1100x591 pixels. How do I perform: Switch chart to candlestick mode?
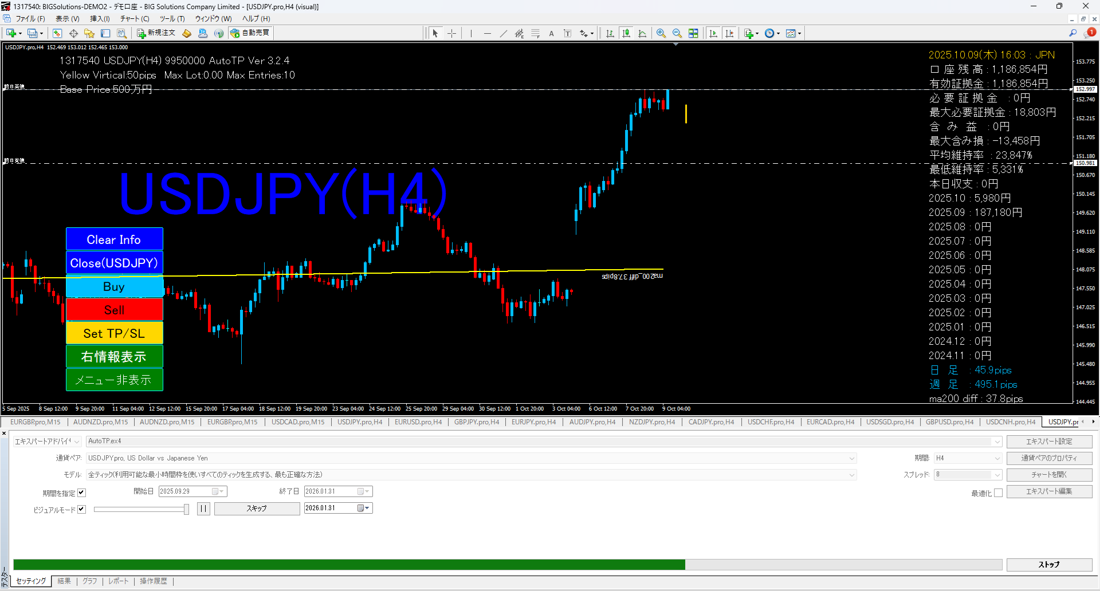[x=626, y=33]
